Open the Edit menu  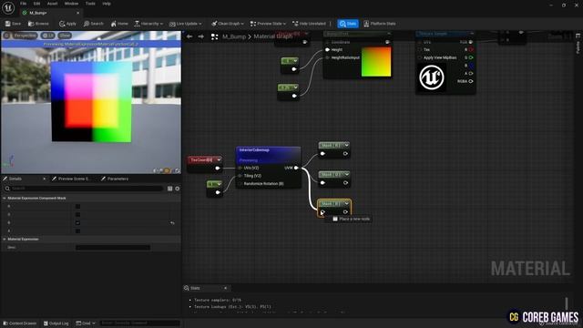coord(36,4)
